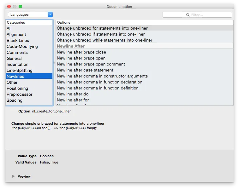
Task: Select the Positioning category
Action: (x=29, y=88)
